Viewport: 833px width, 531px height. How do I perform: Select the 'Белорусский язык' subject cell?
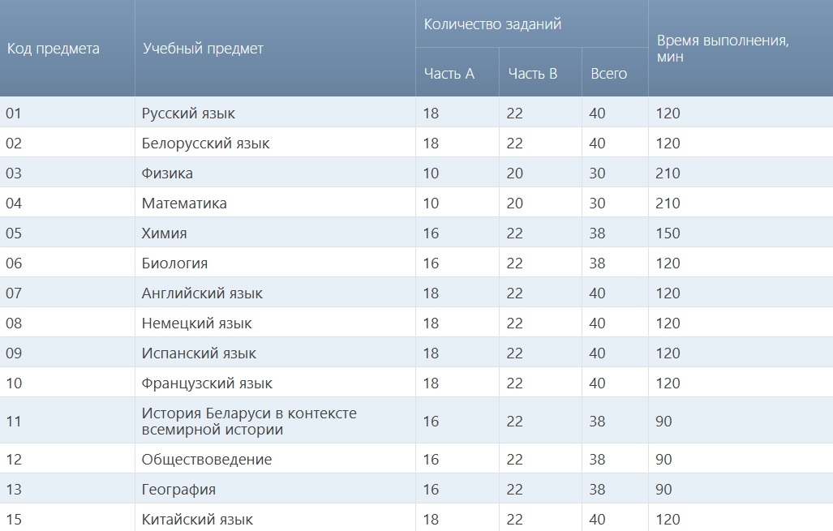tap(206, 143)
